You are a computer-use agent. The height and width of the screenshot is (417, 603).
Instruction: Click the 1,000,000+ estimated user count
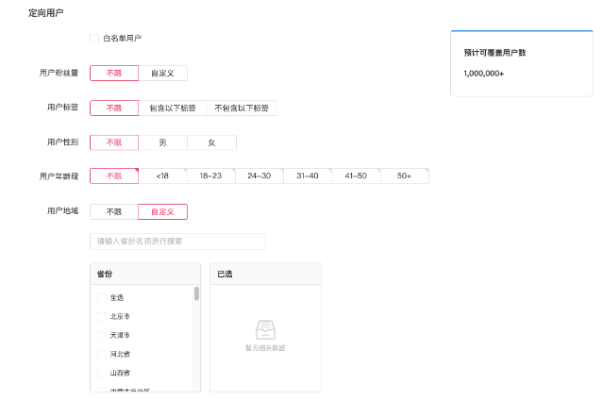484,74
